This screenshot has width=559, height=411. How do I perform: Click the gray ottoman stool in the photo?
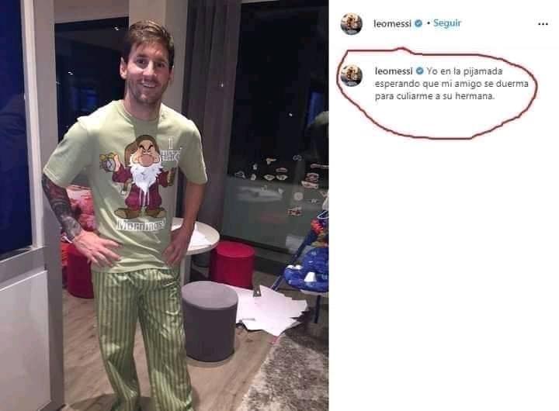point(210,321)
